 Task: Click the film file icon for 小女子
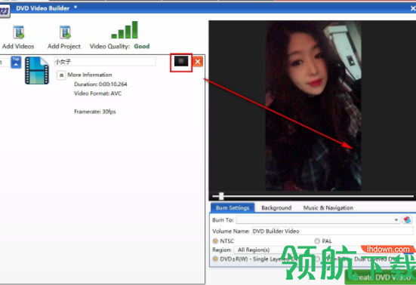click(37, 70)
